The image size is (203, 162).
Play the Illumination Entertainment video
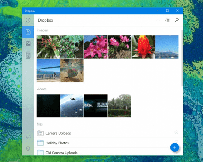pos(96,106)
